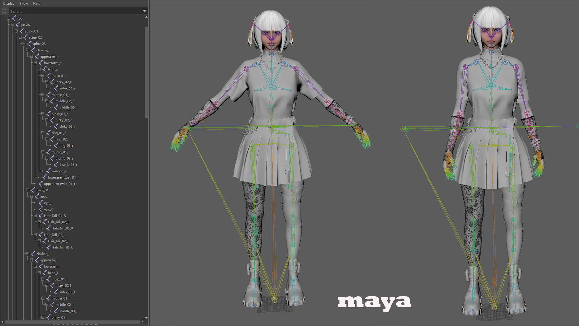Click the head joint icon in Outliner
The width and height of the screenshot is (579, 326).
point(38,196)
